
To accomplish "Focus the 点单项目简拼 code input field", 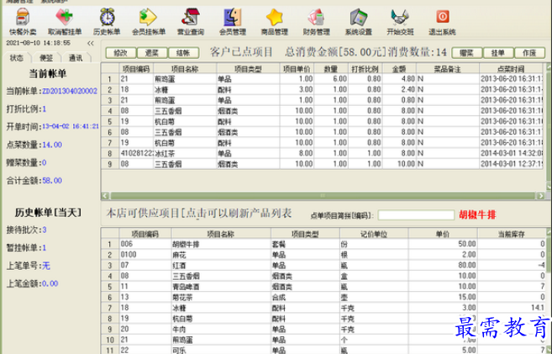I will [x=416, y=215].
